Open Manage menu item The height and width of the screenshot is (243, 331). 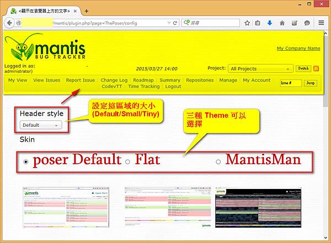click(x=228, y=80)
